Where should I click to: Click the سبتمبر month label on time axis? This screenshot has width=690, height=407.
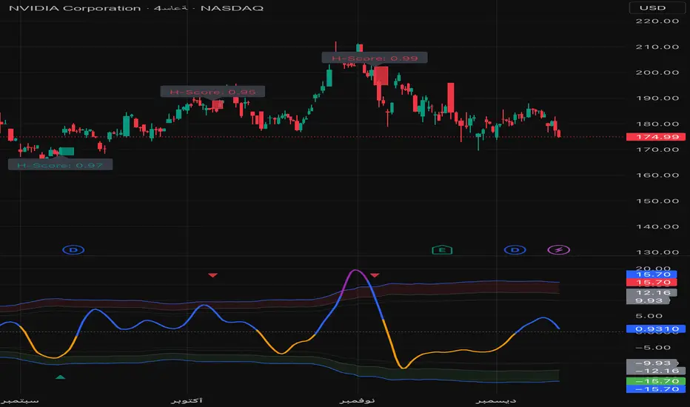point(20,400)
